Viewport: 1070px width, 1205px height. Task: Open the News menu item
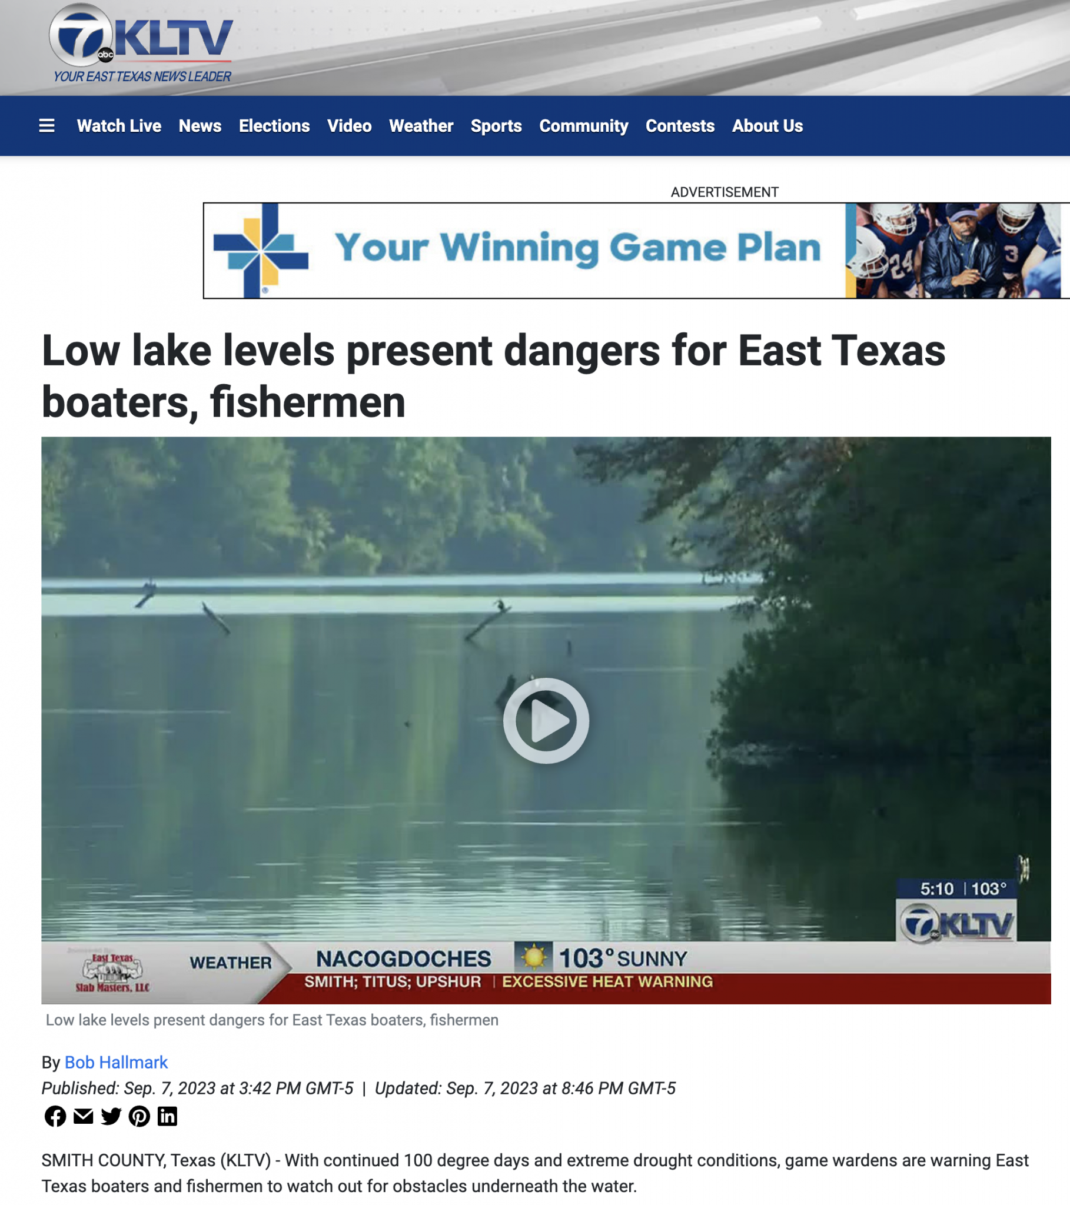click(200, 125)
